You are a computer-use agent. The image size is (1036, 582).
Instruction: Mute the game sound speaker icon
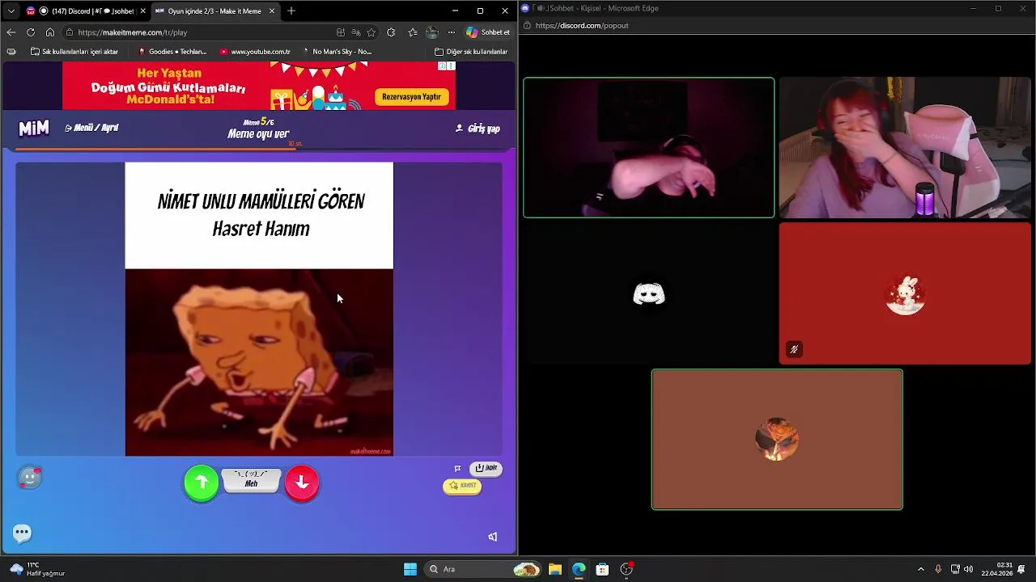pyautogui.click(x=492, y=537)
